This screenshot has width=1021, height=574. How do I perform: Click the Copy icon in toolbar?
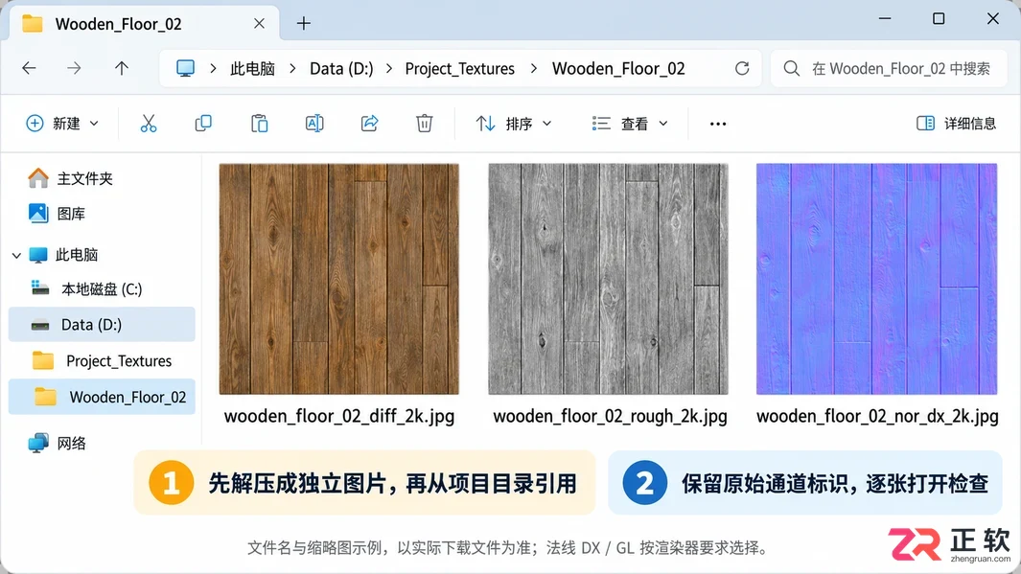click(203, 123)
